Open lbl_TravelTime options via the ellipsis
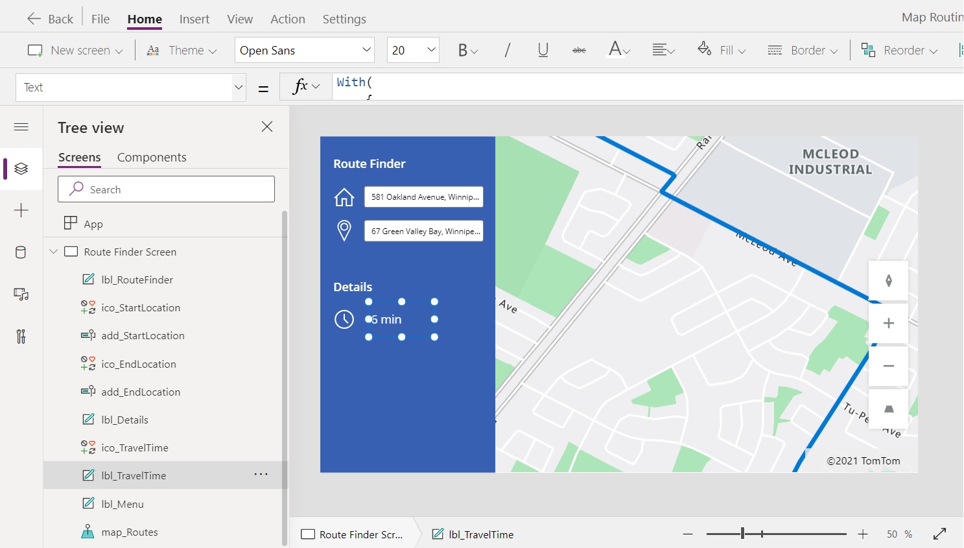 (x=261, y=475)
